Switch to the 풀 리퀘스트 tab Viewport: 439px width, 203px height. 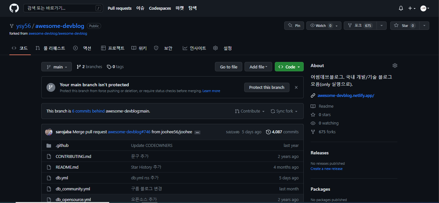point(50,48)
